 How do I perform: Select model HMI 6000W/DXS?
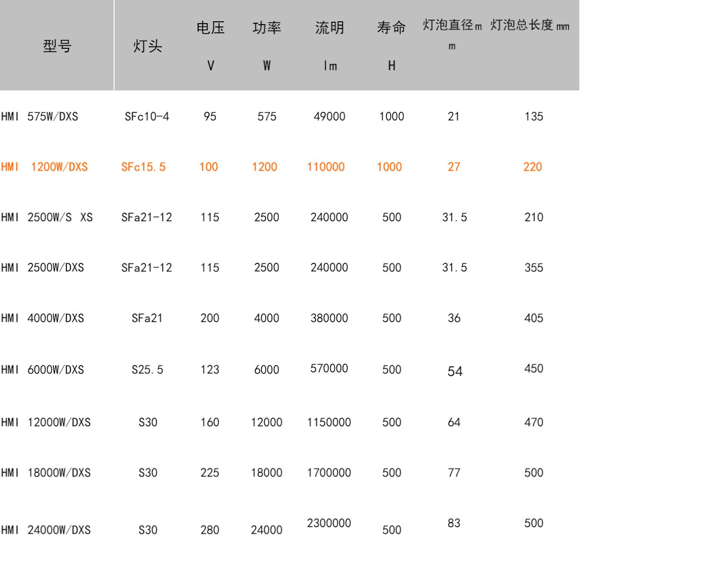[x=42, y=370]
